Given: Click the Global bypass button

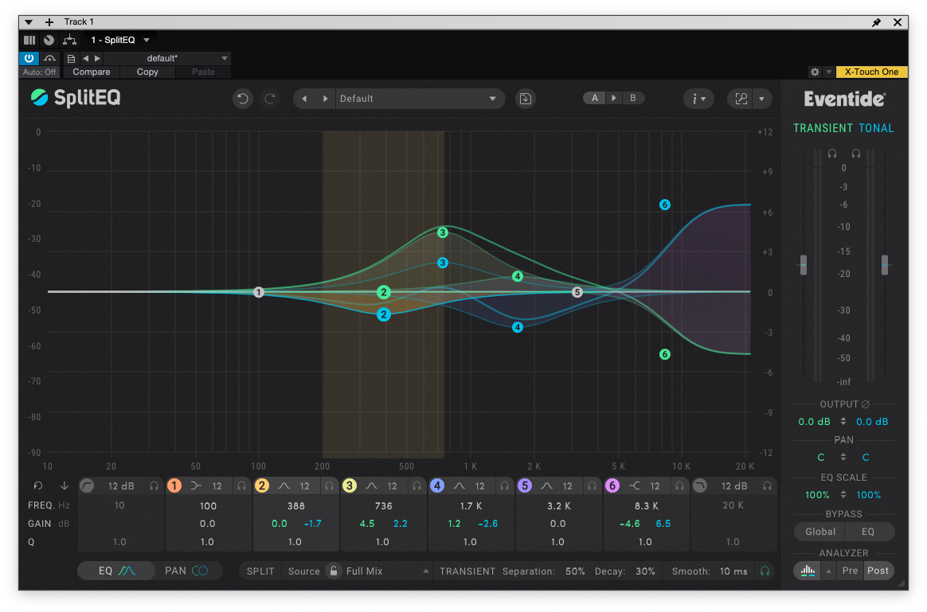Looking at the screenshot, I should (x=820, y=532).
